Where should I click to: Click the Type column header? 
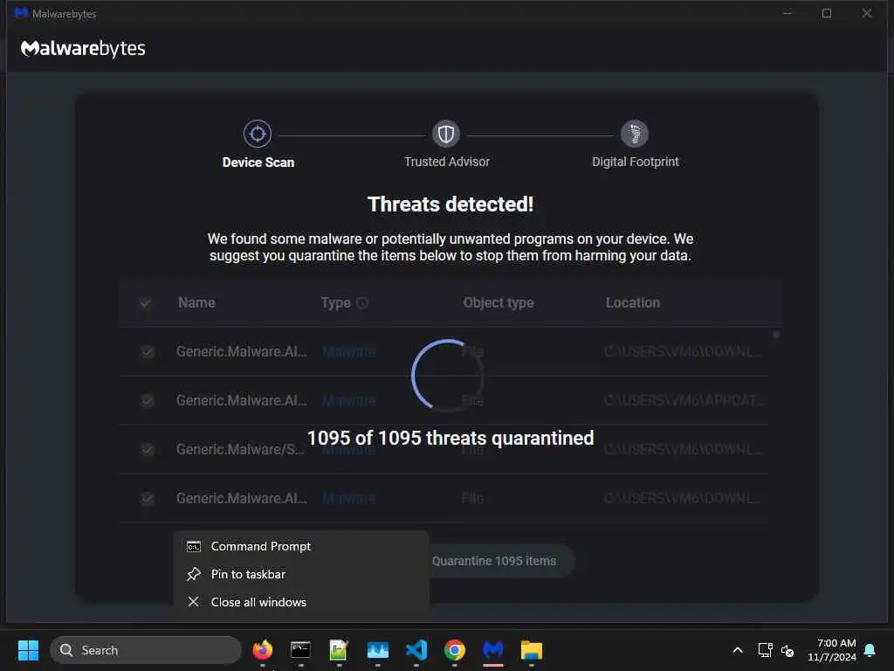(336, 303)
